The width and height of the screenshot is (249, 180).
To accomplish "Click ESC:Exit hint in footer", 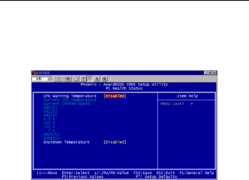I will (166, 173).
